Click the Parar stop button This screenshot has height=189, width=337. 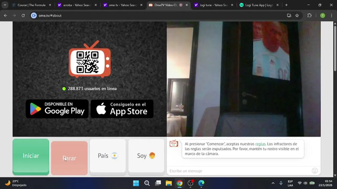click(x=69, y=158)
